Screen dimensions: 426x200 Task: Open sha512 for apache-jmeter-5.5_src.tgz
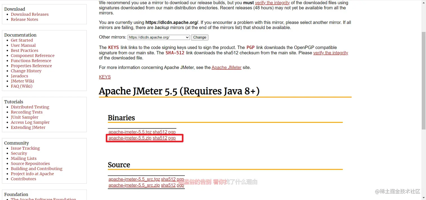(x=168, y=179)
